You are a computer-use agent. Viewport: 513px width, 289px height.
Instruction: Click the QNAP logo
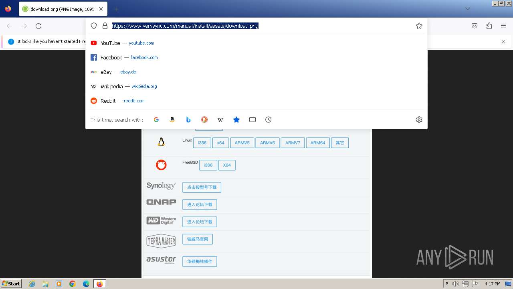tap(161, 202)
